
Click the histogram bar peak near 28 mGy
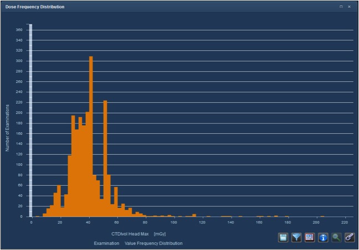pyautogui.click(x=73, y=166)
